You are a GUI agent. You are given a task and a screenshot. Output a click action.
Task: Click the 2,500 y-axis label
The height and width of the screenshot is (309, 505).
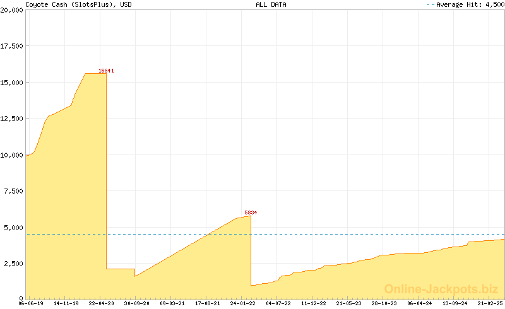coord(14,263)
